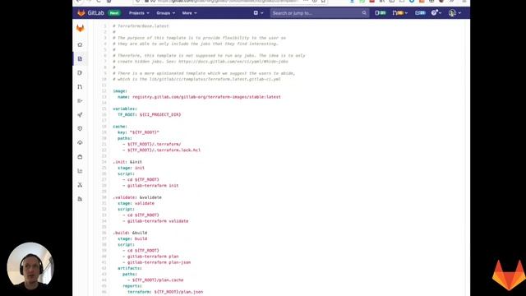Click the 'TF_ROOT: ${CI_PROJECT_DIR}' line
The image size is (526, 296).
click(149, 115)
